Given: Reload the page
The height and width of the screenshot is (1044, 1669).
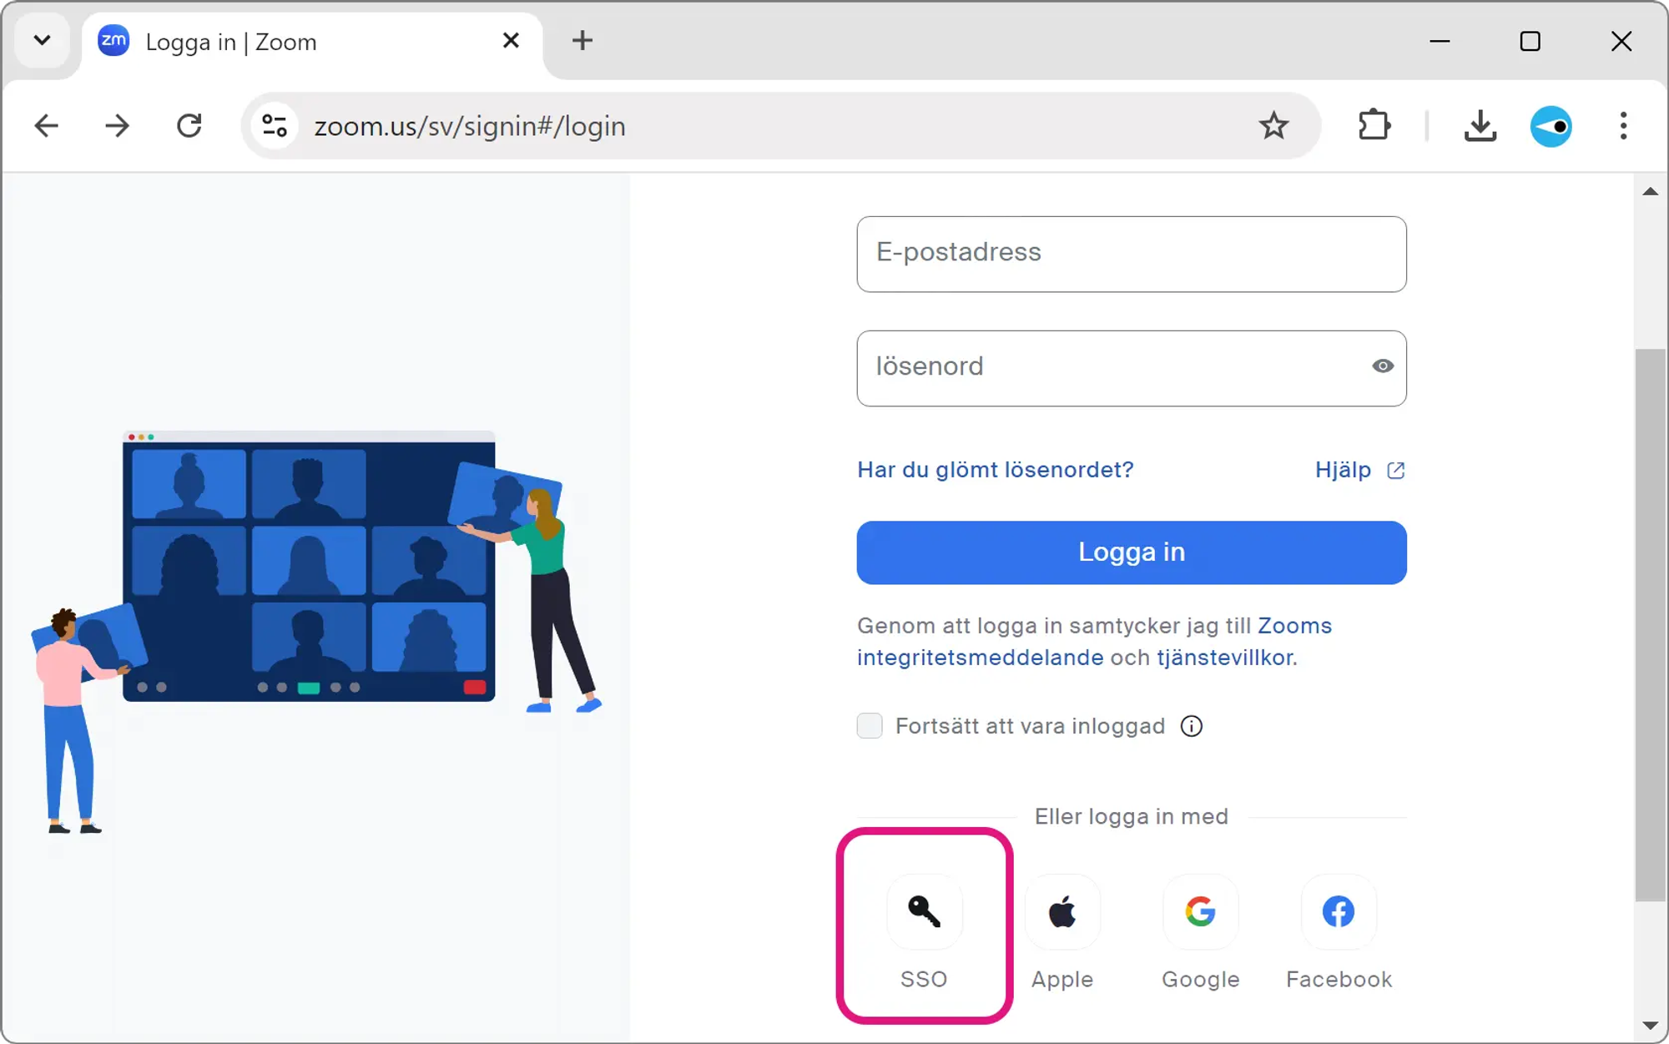Looking at the screenshot, I should [189, 126].
